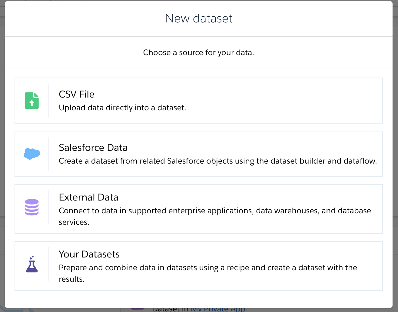Click the word 'results.' in Your Datasets card

(x=71, y=279)
